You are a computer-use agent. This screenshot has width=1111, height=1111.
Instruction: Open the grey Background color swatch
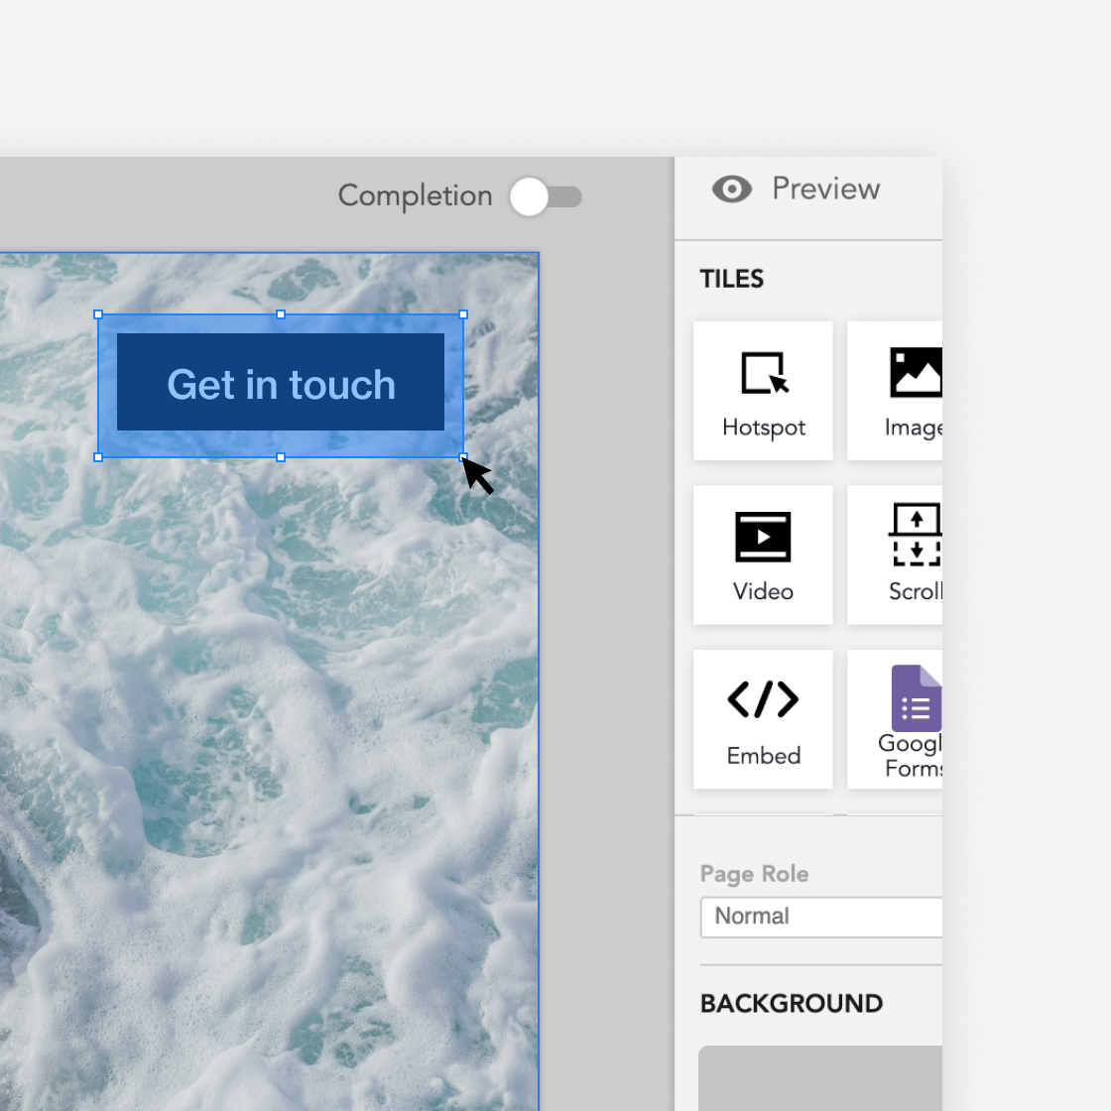pos(821,1077)
